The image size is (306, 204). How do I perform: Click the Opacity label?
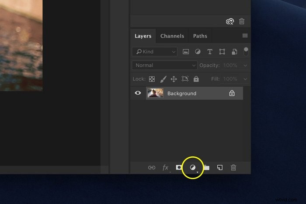coord(209,66)
